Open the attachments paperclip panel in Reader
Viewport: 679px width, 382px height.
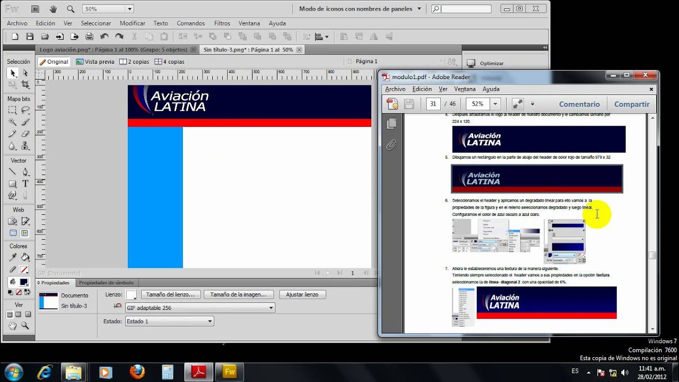pos(391,145)
